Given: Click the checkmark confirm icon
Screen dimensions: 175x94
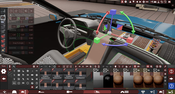Looking at the screenshot, I should (130, 66).
